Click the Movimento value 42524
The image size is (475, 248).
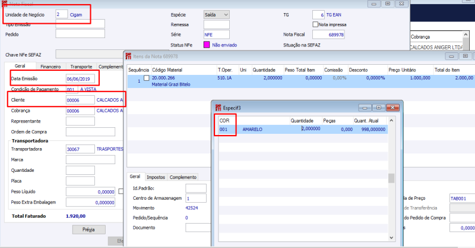click(192, 208)
